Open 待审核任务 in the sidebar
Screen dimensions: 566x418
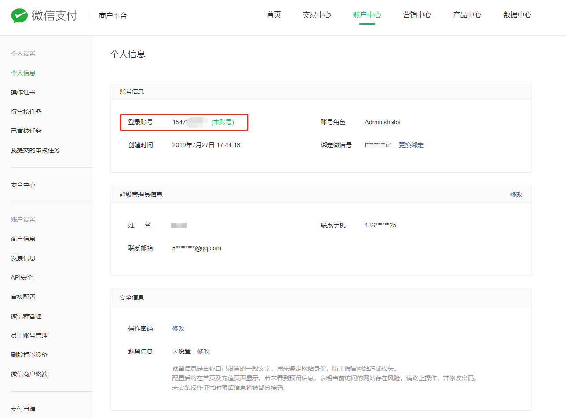(26, 112)
